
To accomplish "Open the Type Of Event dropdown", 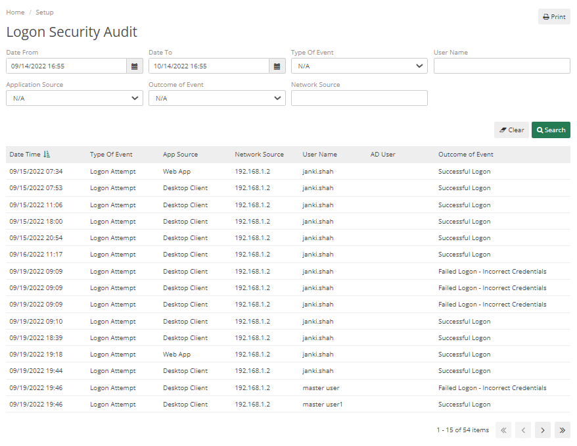I will click(359, 66).
